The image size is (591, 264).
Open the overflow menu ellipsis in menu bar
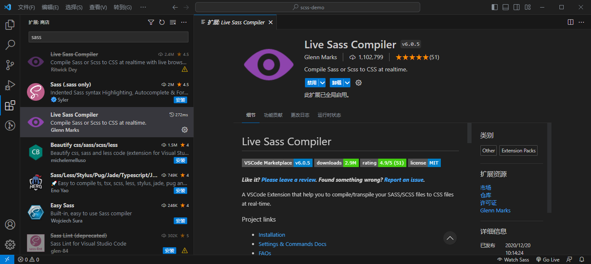(x=143, y=7)
